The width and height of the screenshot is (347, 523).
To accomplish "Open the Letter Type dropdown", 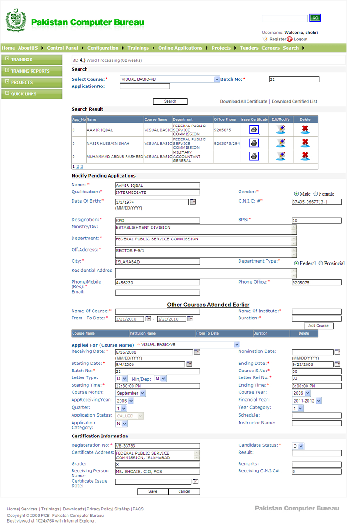I will [121, 378].
